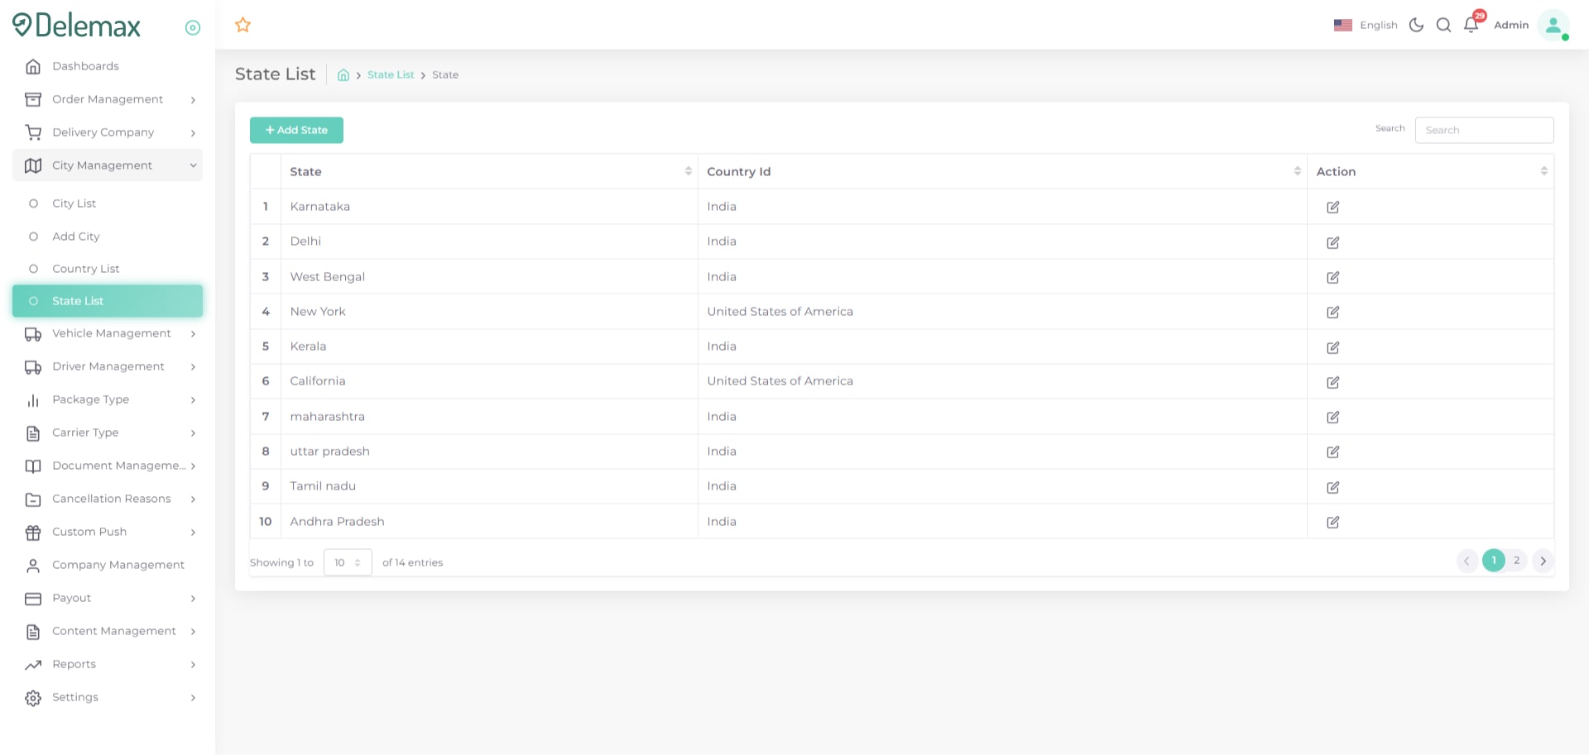This screenshot has height=755, width=1589.
Task: Expand Cancellation Reasons submenu chevron
Action: point(193,499)
